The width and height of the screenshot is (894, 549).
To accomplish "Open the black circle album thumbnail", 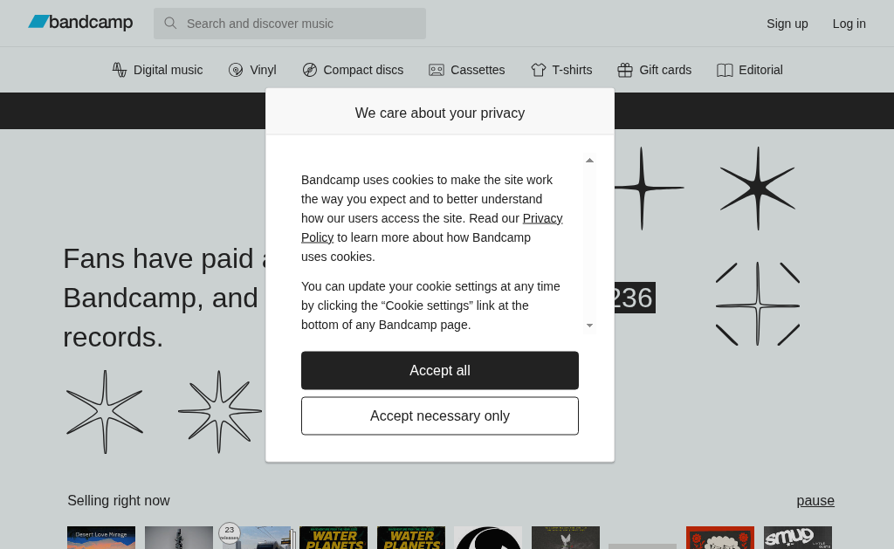I will coord(488,538).
